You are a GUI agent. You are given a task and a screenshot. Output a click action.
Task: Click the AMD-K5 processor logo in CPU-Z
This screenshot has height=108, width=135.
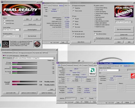point(93,71)
